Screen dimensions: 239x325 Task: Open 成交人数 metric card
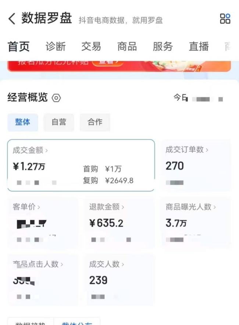click(x=122, y=264)
